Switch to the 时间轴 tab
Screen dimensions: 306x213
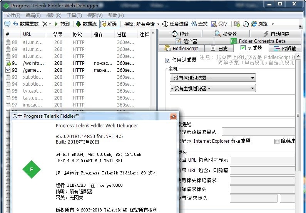click(x=285, y=48)
